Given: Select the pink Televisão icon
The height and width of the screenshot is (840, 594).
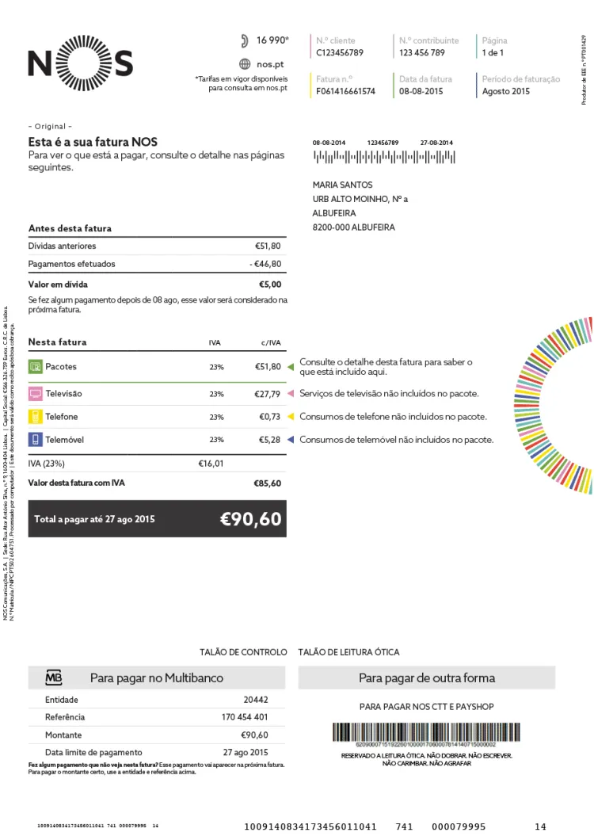Looking at the screenshot, I should pyautogui.click(x=36, y=394).
